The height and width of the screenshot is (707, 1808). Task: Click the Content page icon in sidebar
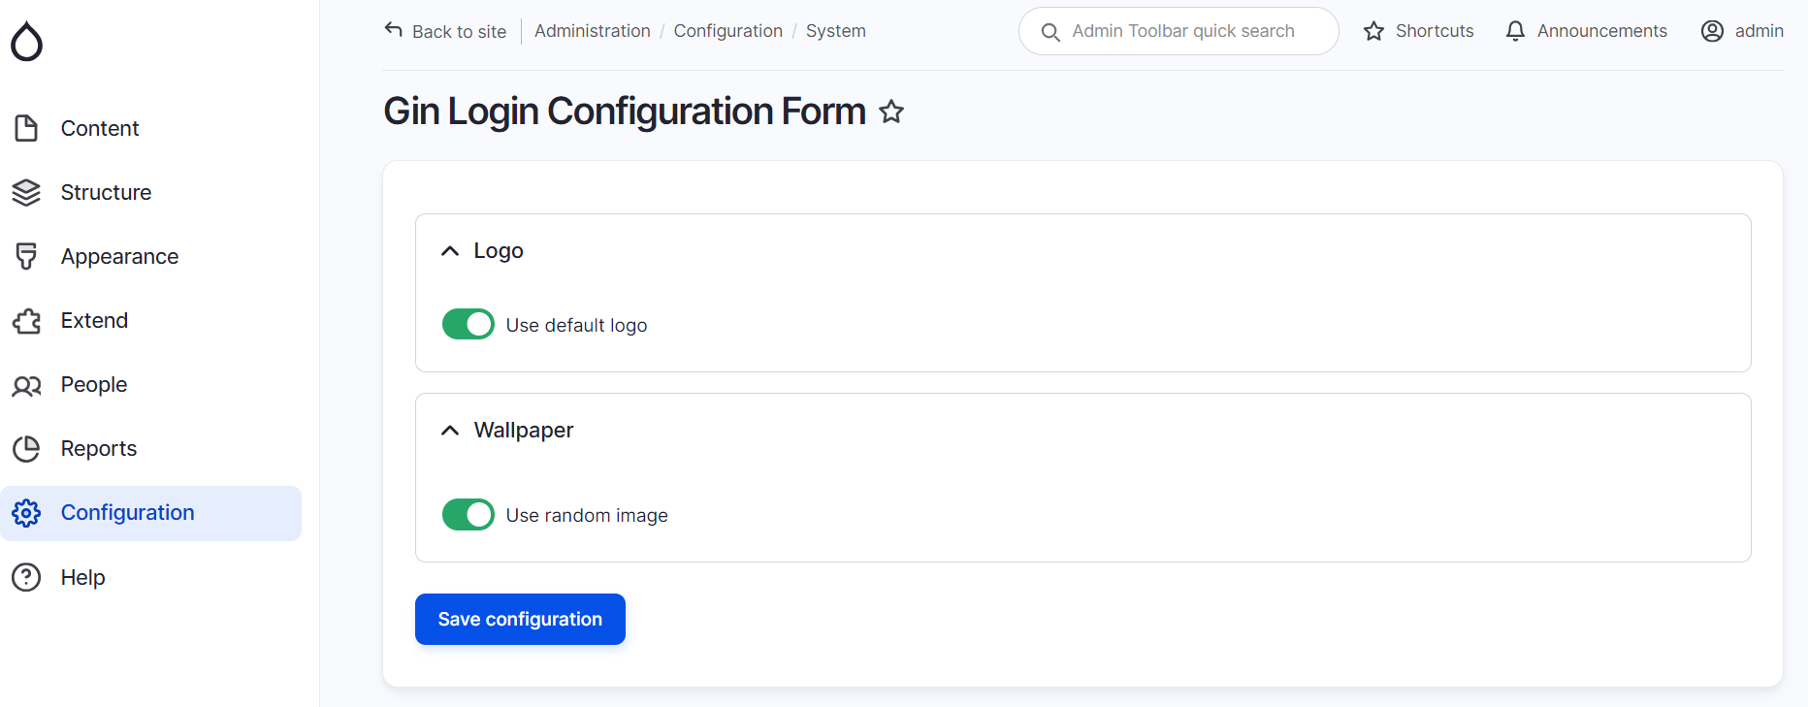[x=26, y=128]
